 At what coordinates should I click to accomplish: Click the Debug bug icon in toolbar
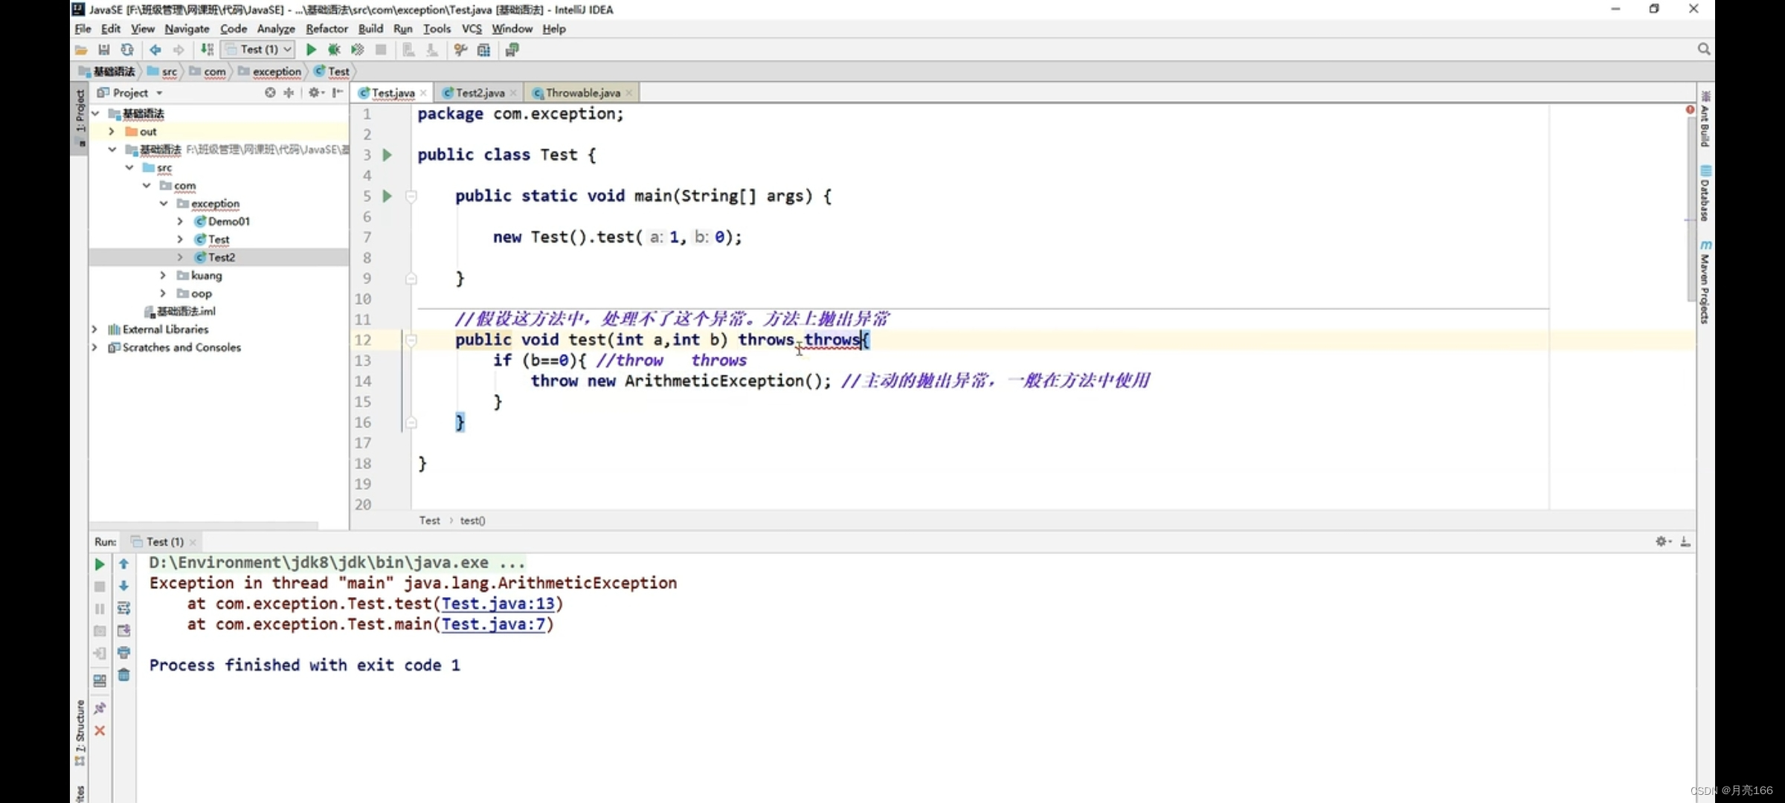point(334,50)
